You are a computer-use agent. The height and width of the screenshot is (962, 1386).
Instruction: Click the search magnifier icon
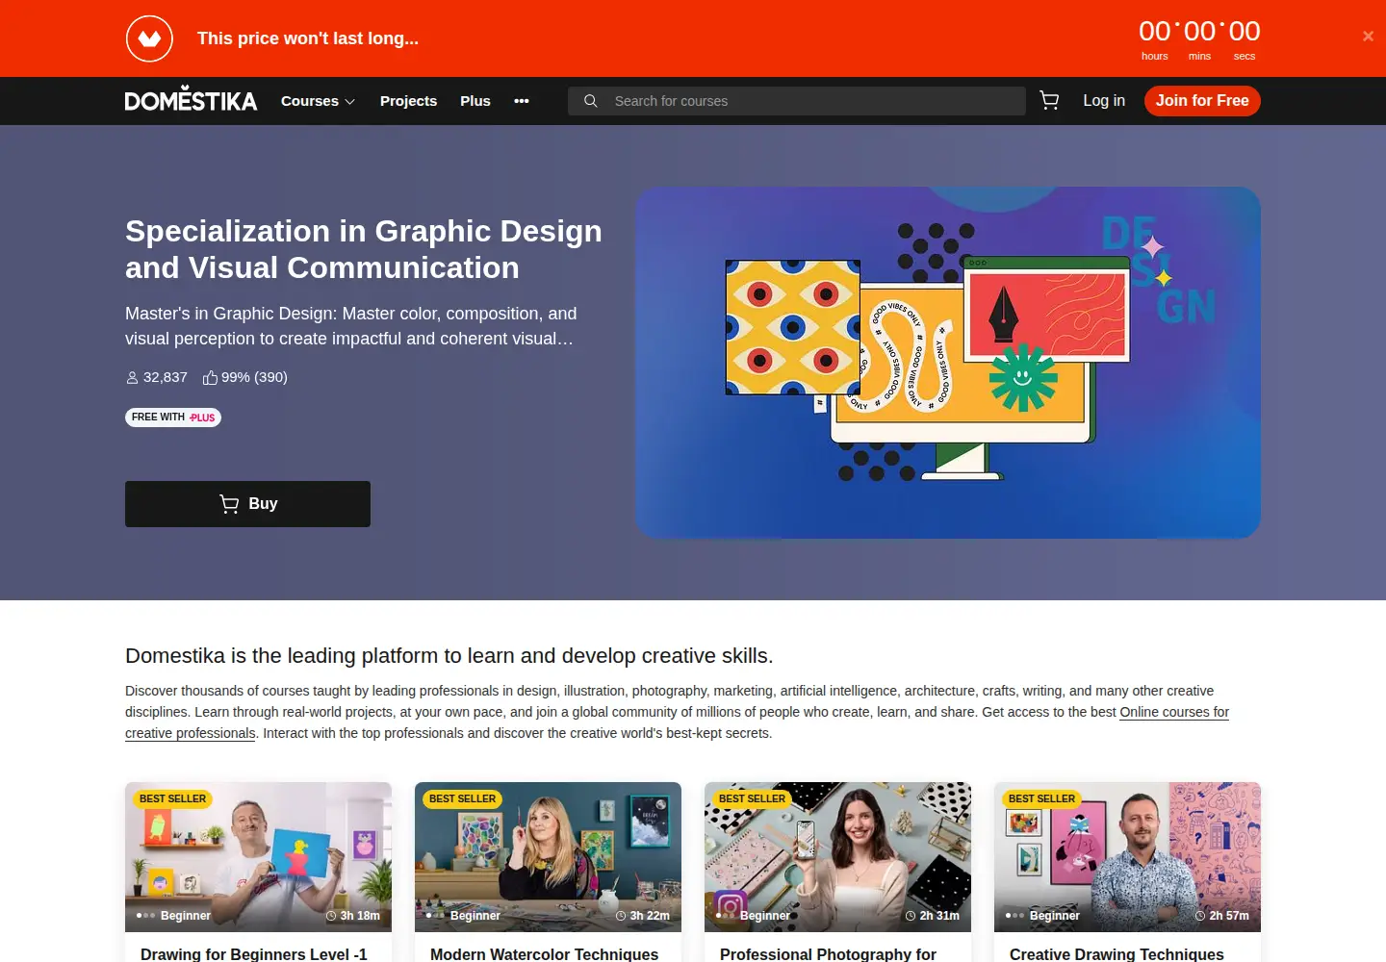pyautogui.click(x=591, y=101)
